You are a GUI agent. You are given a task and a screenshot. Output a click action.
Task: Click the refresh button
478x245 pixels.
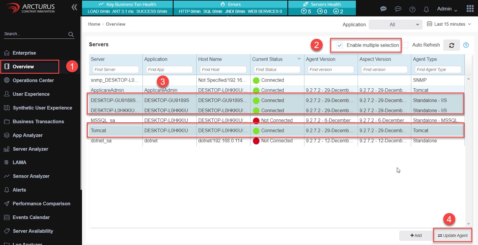(451, 45)
